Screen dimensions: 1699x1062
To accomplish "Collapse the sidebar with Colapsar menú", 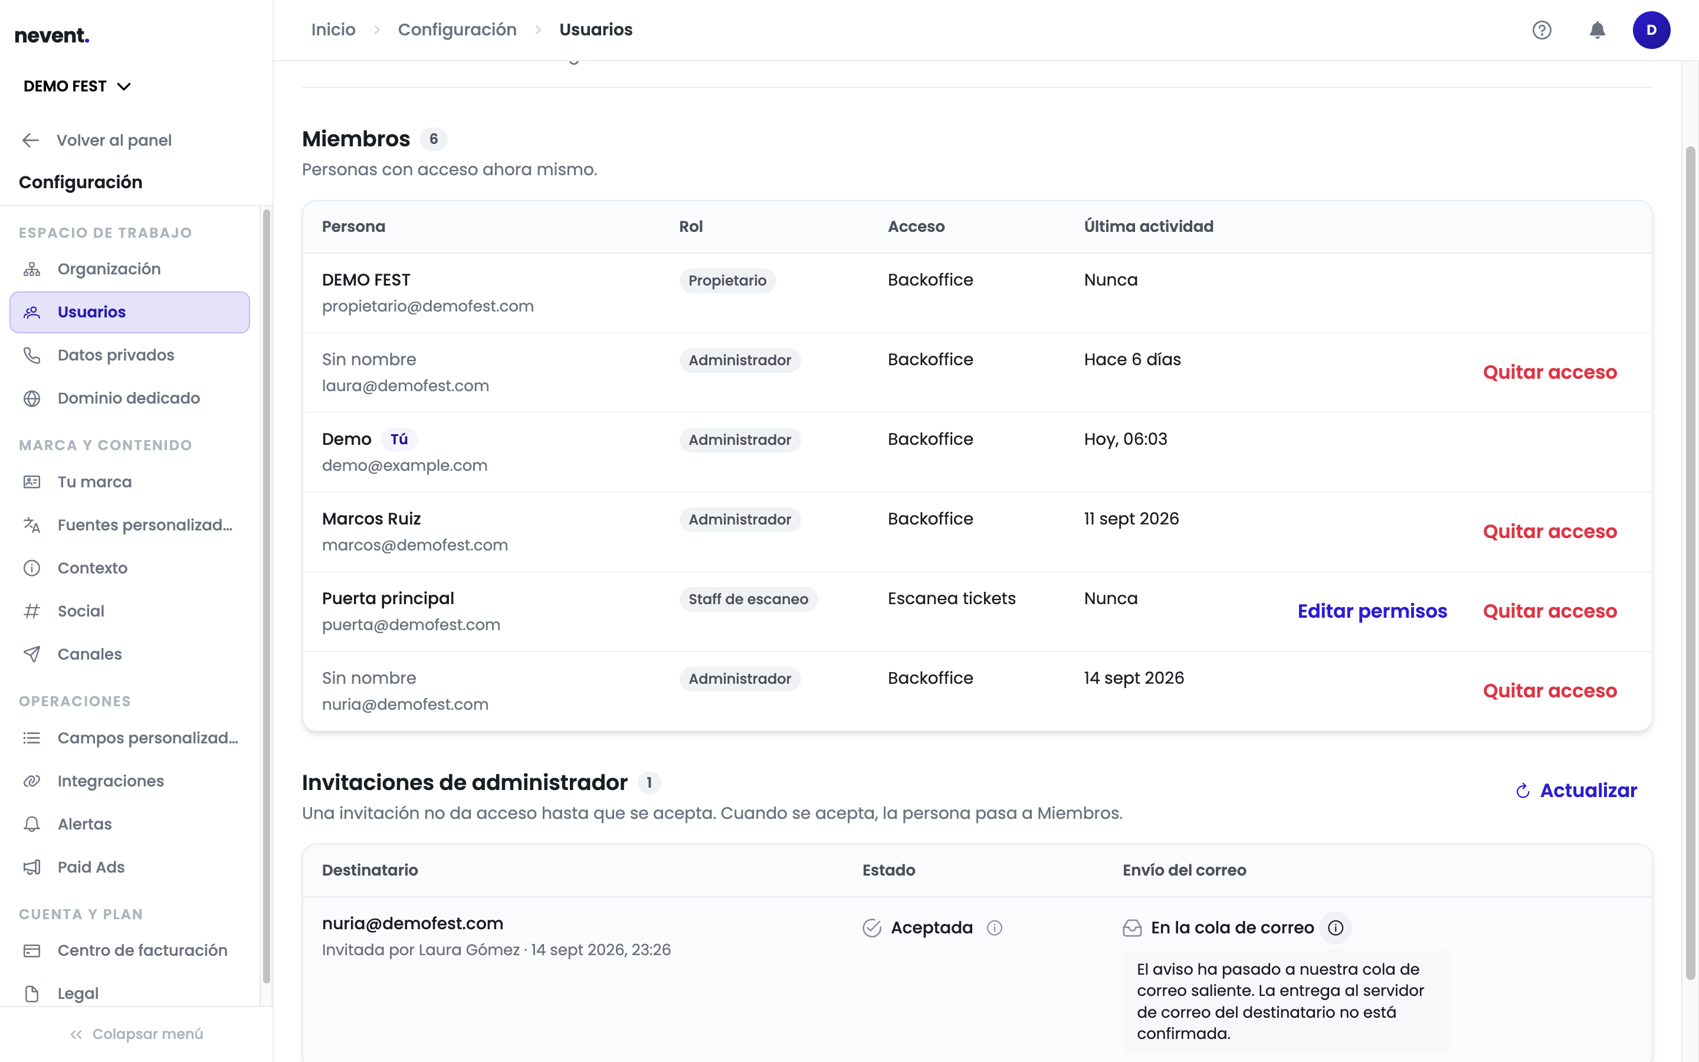I will coord(136,1034).
